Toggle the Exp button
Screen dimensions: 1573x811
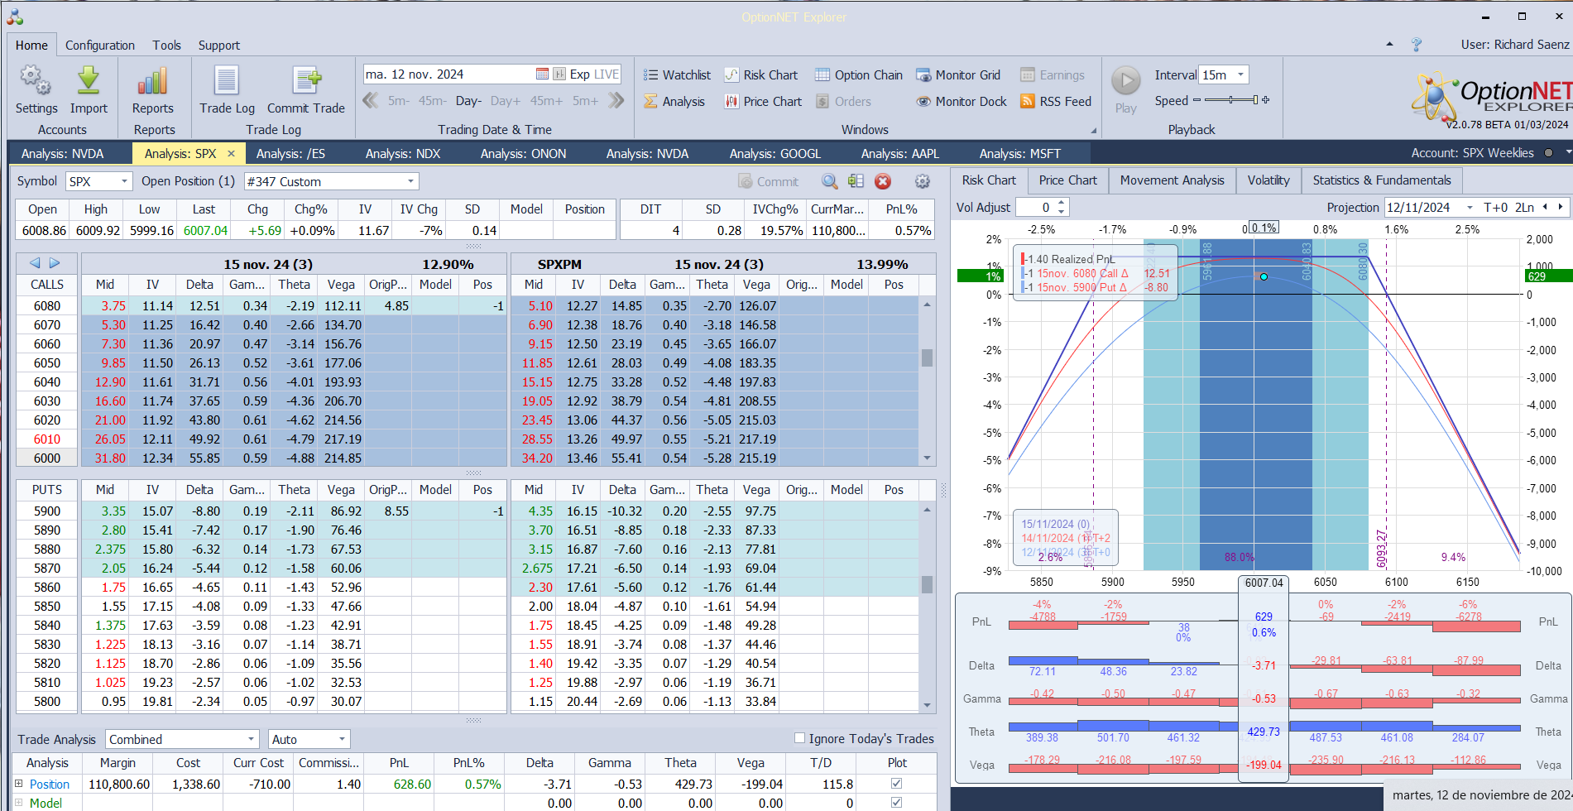(579, 74)
